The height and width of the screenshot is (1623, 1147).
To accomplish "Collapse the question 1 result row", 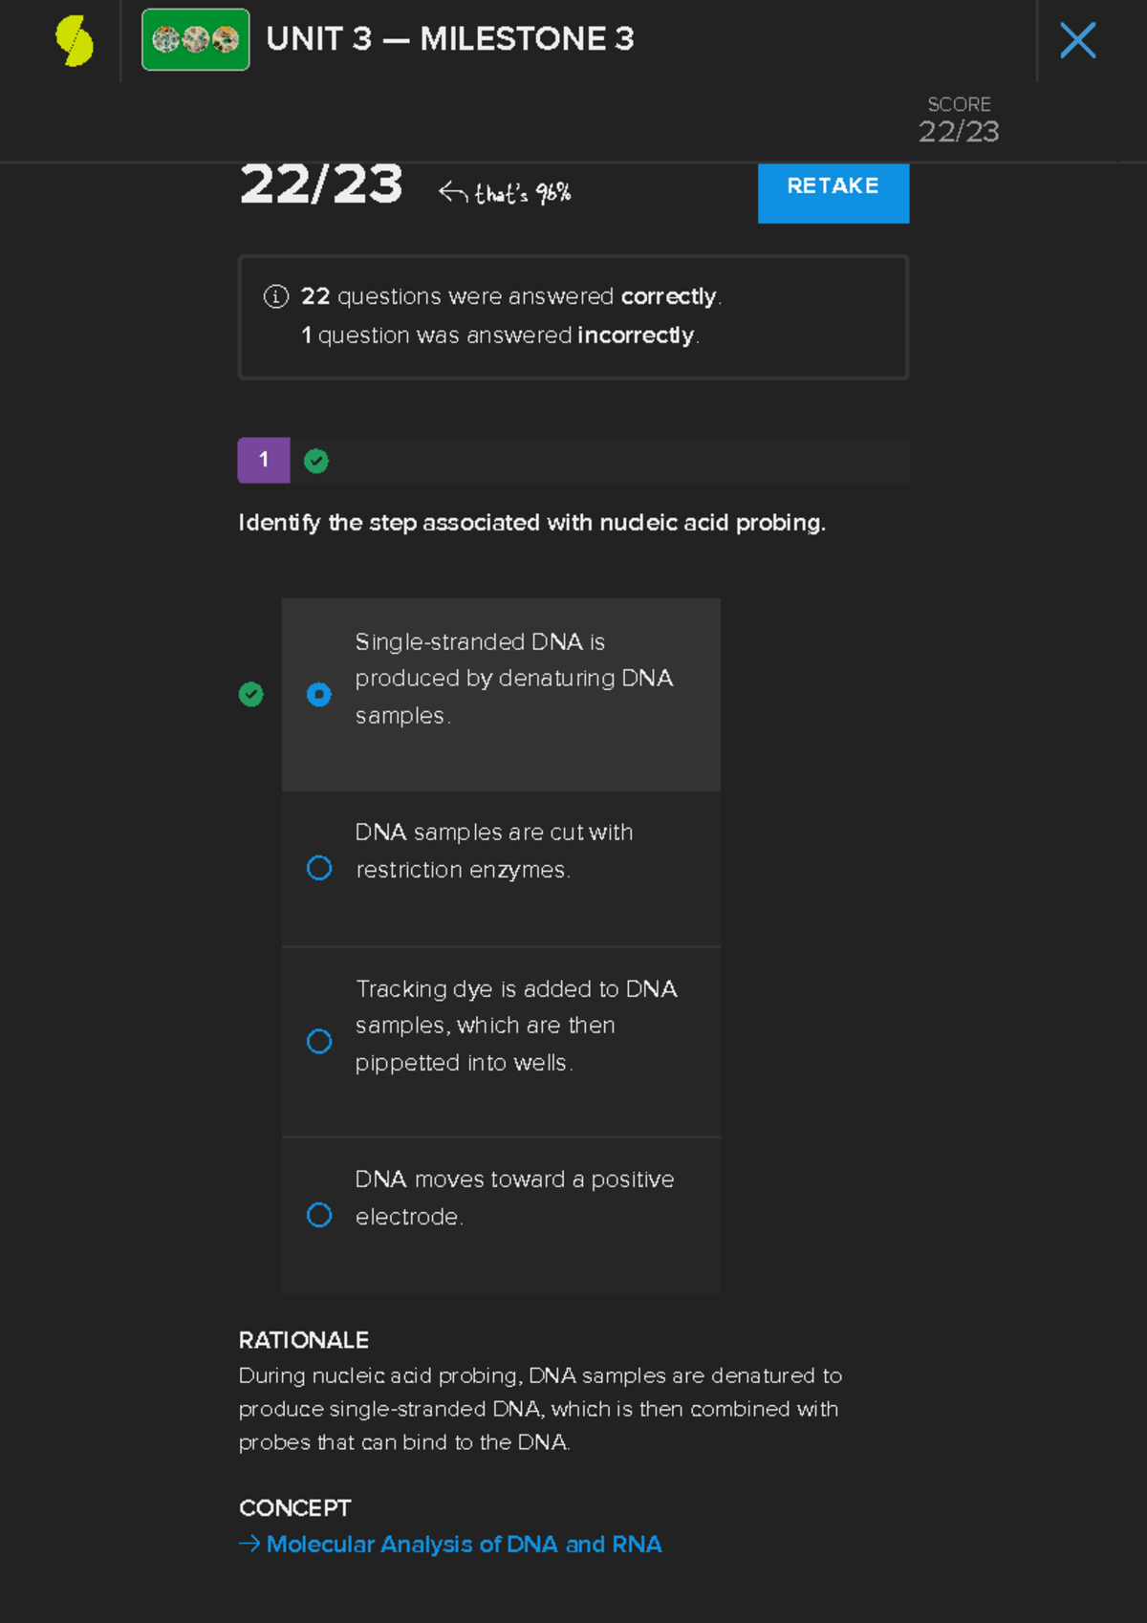I will point(573,460).
